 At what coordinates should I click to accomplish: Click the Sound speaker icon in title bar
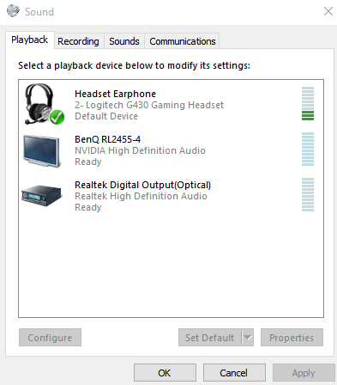pos(13,11)
